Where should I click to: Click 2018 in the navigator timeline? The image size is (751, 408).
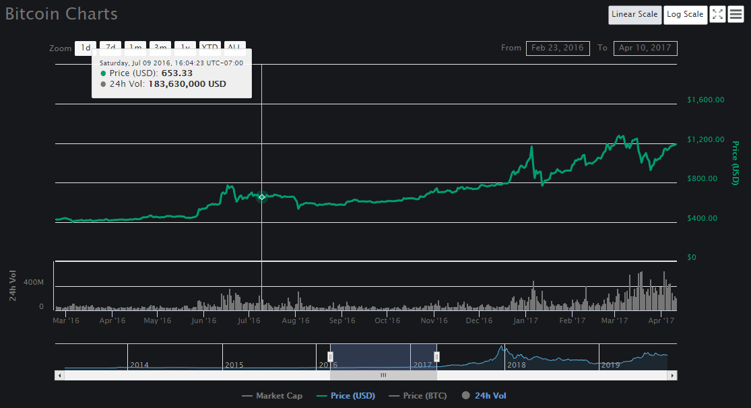coord(517,365)
